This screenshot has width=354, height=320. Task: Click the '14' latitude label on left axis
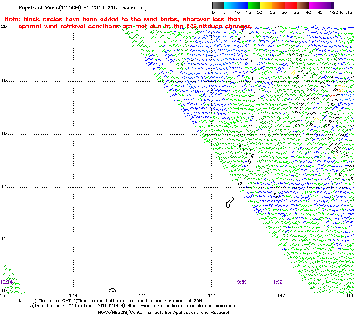pyautogui.click(x=4, y=187)
